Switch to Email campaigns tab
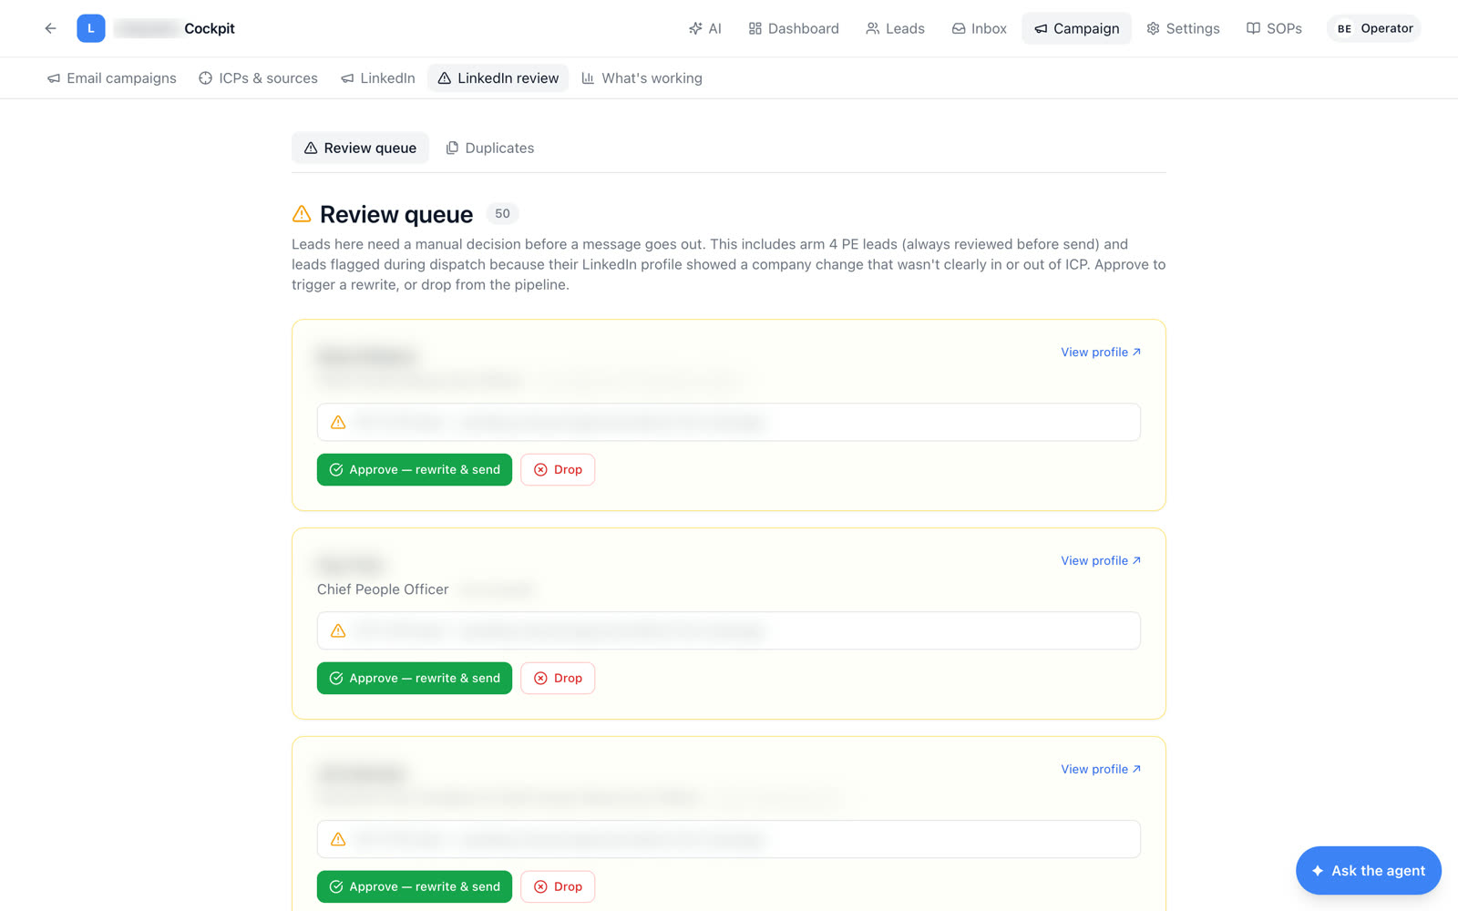The height and width of the screenshot is (911, 1458). click(x=112, y=78)
